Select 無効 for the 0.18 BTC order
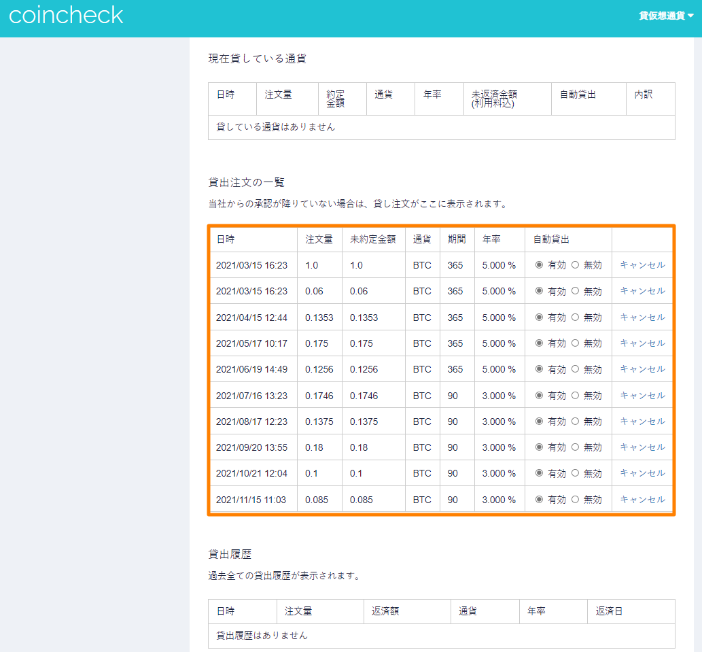 [576, 447]
